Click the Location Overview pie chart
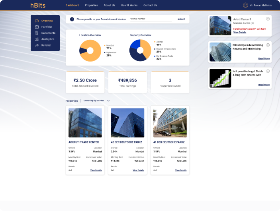 click(x=90, y=50)
